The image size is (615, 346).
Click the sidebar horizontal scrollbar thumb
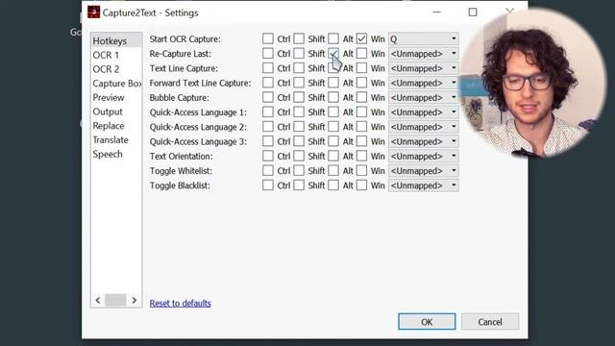click(x=115, y=300)
